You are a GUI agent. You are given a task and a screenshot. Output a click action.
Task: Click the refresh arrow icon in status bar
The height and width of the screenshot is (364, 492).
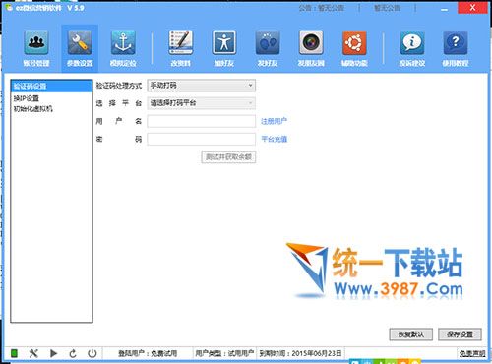point(73,353)
